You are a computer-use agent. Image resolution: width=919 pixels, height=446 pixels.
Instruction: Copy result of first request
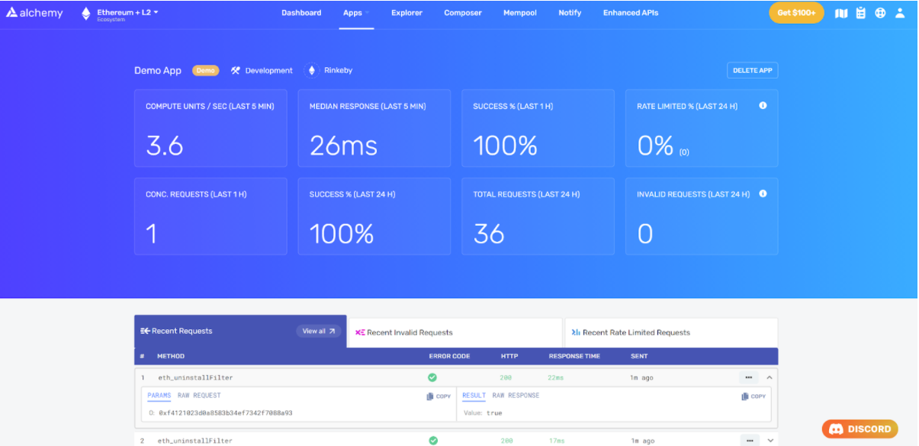click(754, 396)
